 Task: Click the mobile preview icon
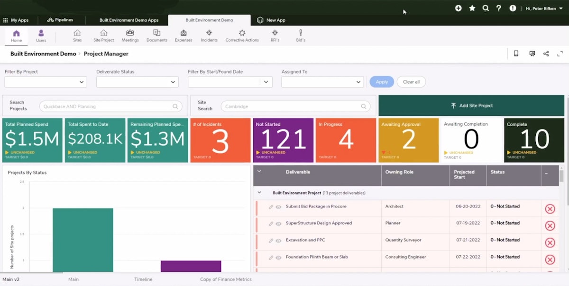point(516,53)
